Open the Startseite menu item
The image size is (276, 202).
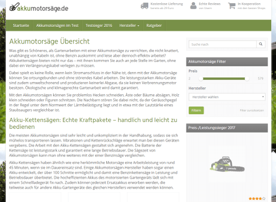(21, 26)
